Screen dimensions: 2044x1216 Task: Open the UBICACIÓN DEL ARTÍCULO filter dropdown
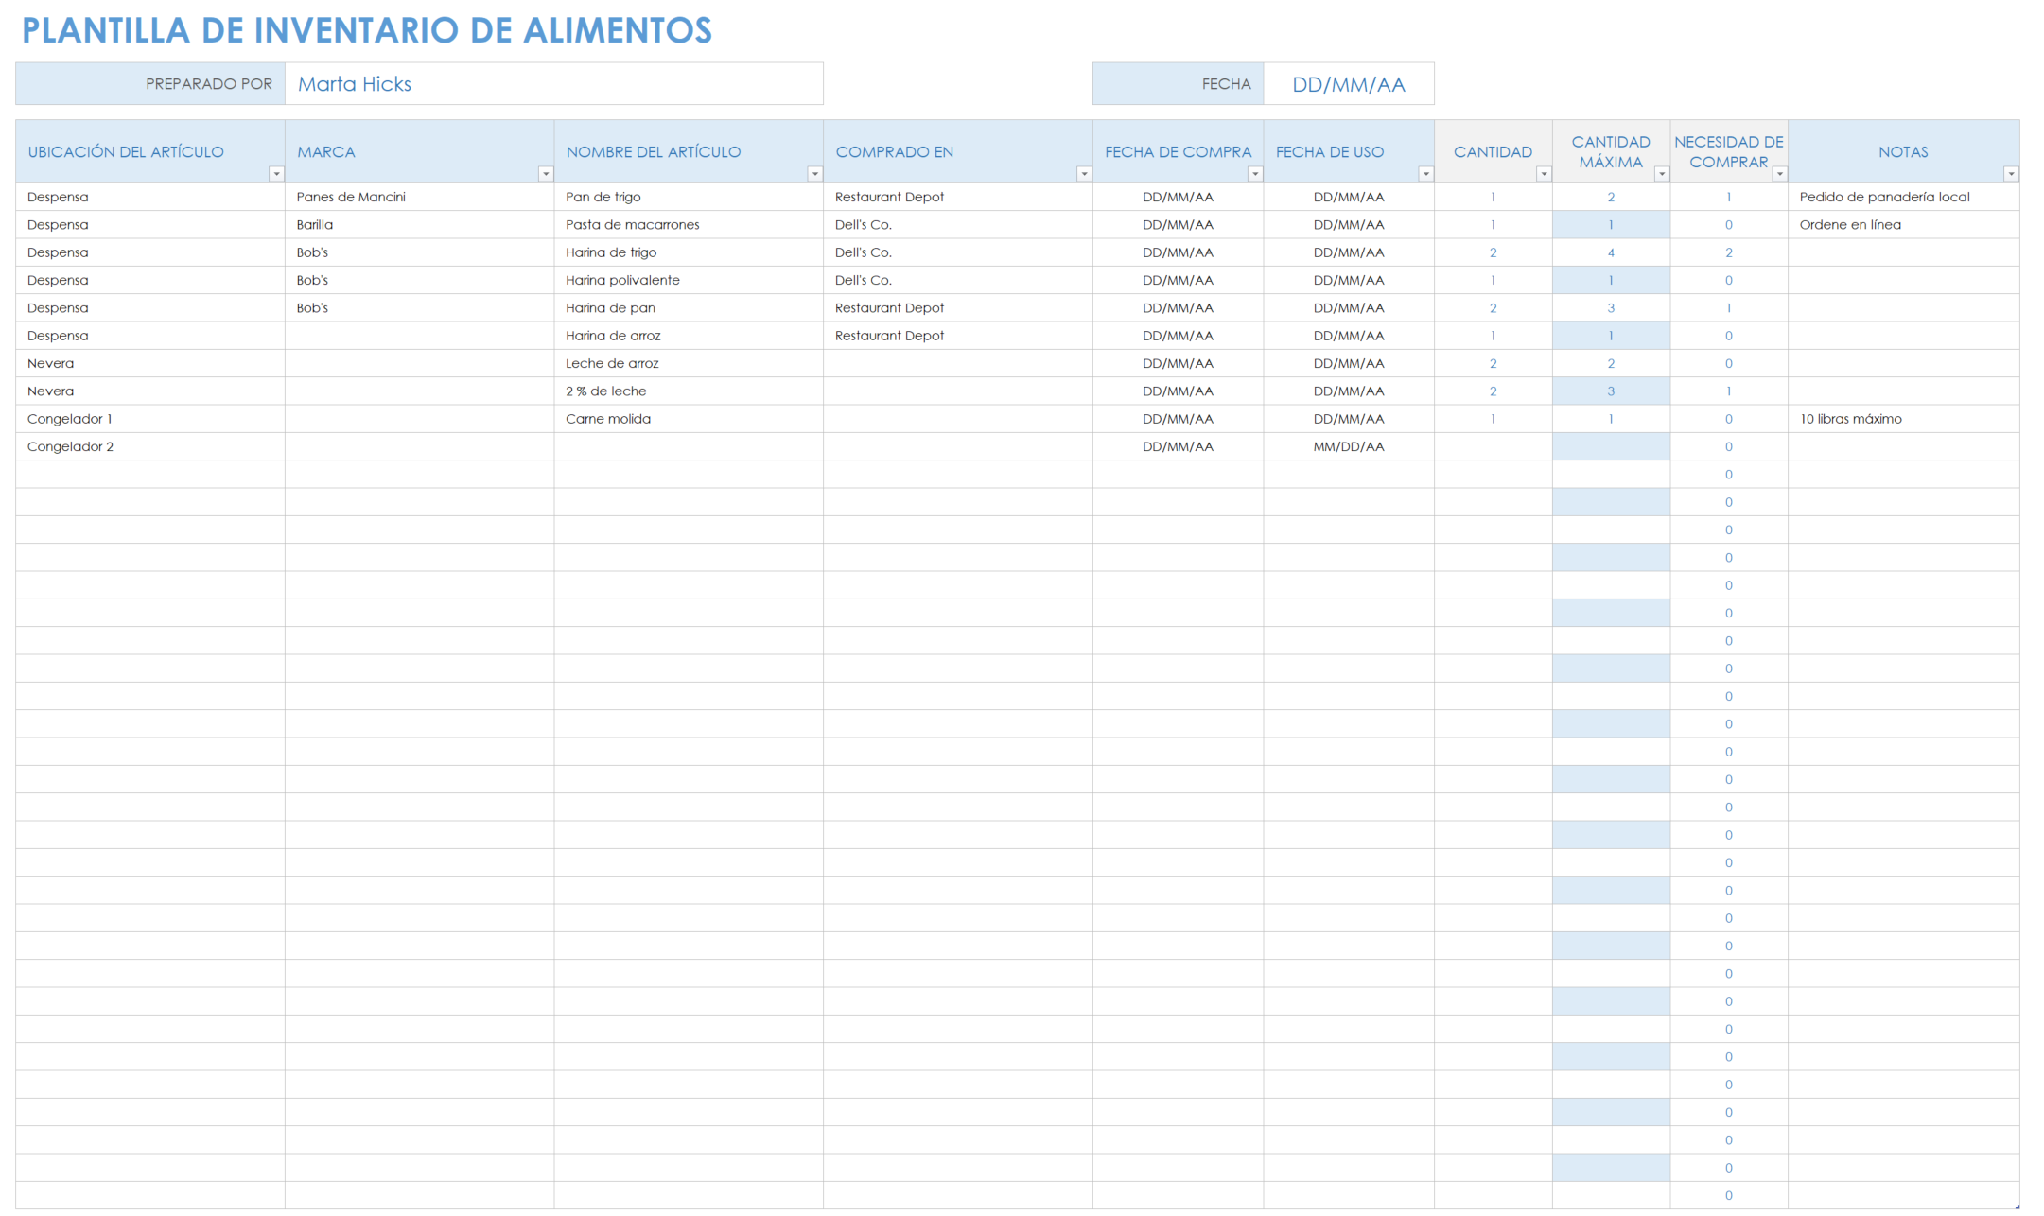pos(276,174)
